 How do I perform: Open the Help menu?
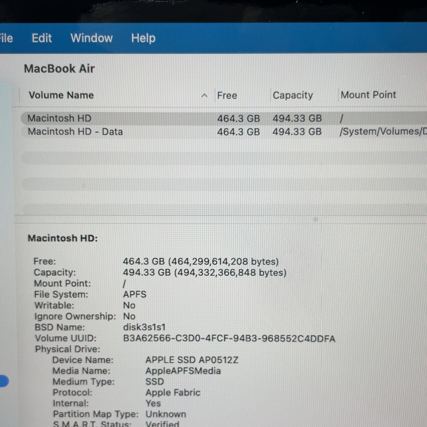143,38
